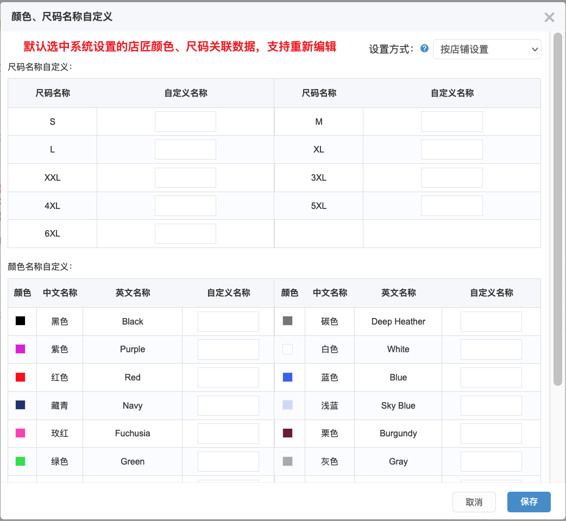Click the custom name field for Fuchsia

coord(228,434)
